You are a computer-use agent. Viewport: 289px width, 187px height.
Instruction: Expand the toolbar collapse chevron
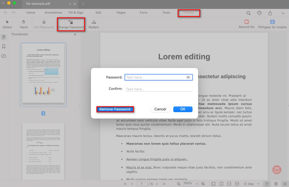point(283,13)
